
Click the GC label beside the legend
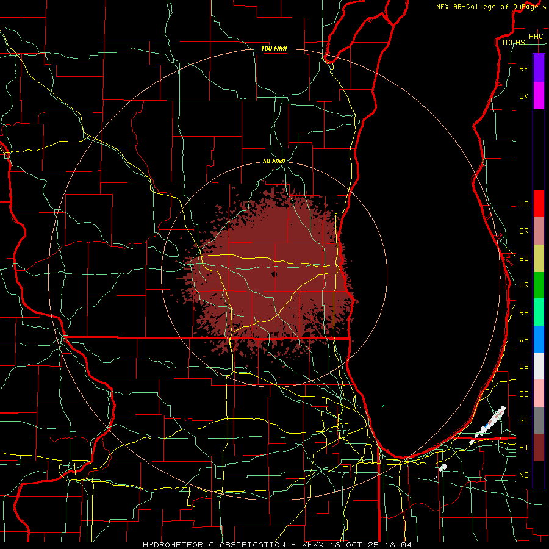523,421
